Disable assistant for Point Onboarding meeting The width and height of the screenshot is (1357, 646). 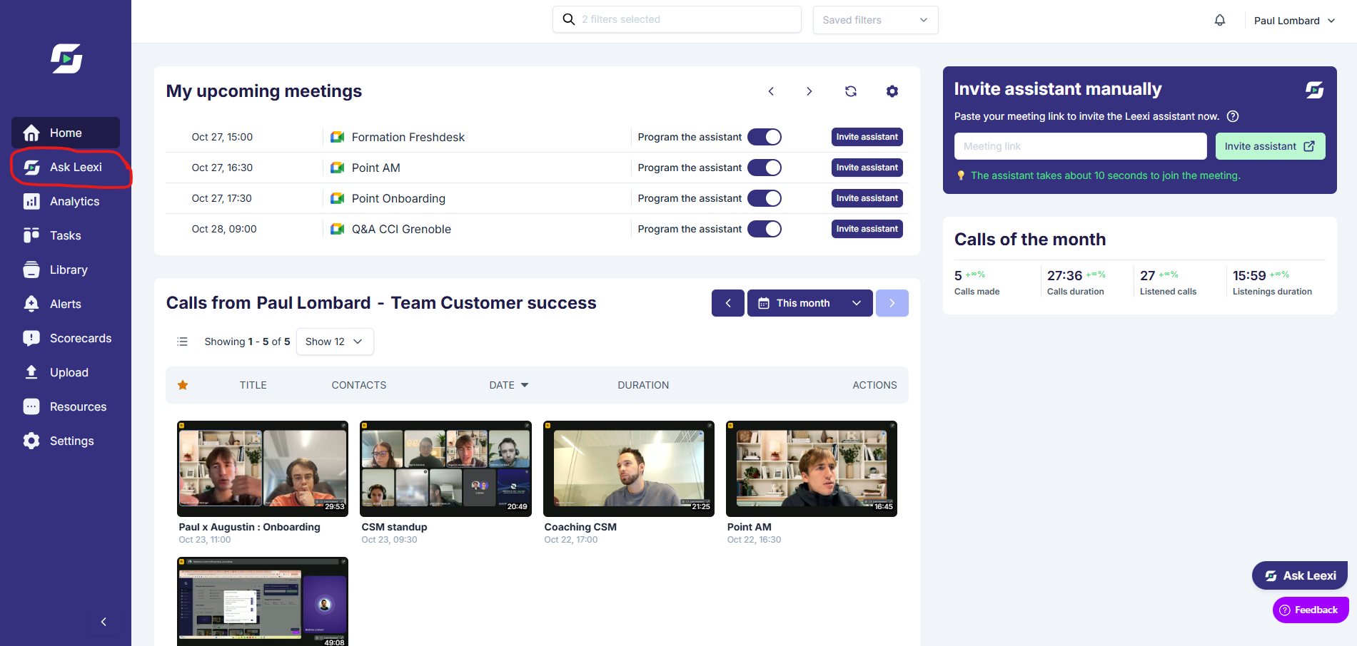click(765, 198)
